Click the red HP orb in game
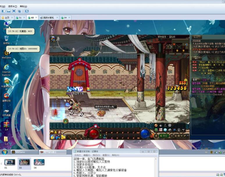The width and height of the screenshot is (225, 177). pyautogui.click(x=94, y=134)
